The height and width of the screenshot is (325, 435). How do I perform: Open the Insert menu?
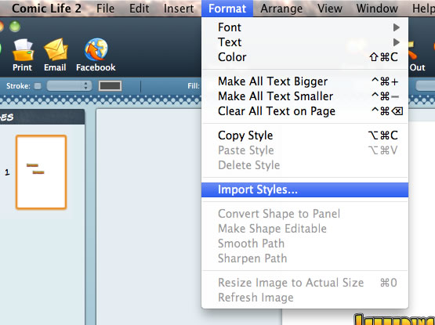179,9
